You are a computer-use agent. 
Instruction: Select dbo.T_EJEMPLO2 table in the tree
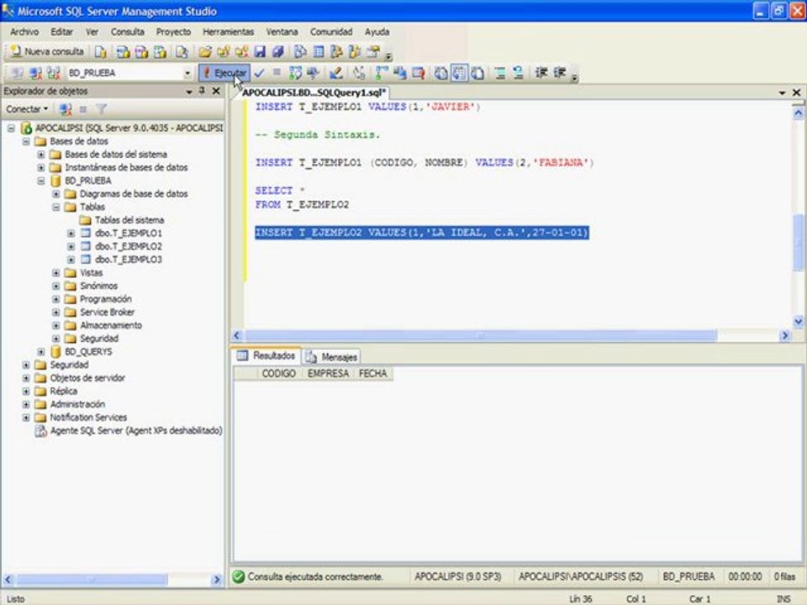128,246
